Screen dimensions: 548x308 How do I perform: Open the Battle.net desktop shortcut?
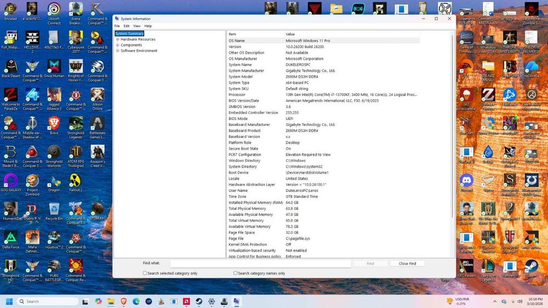510,98
